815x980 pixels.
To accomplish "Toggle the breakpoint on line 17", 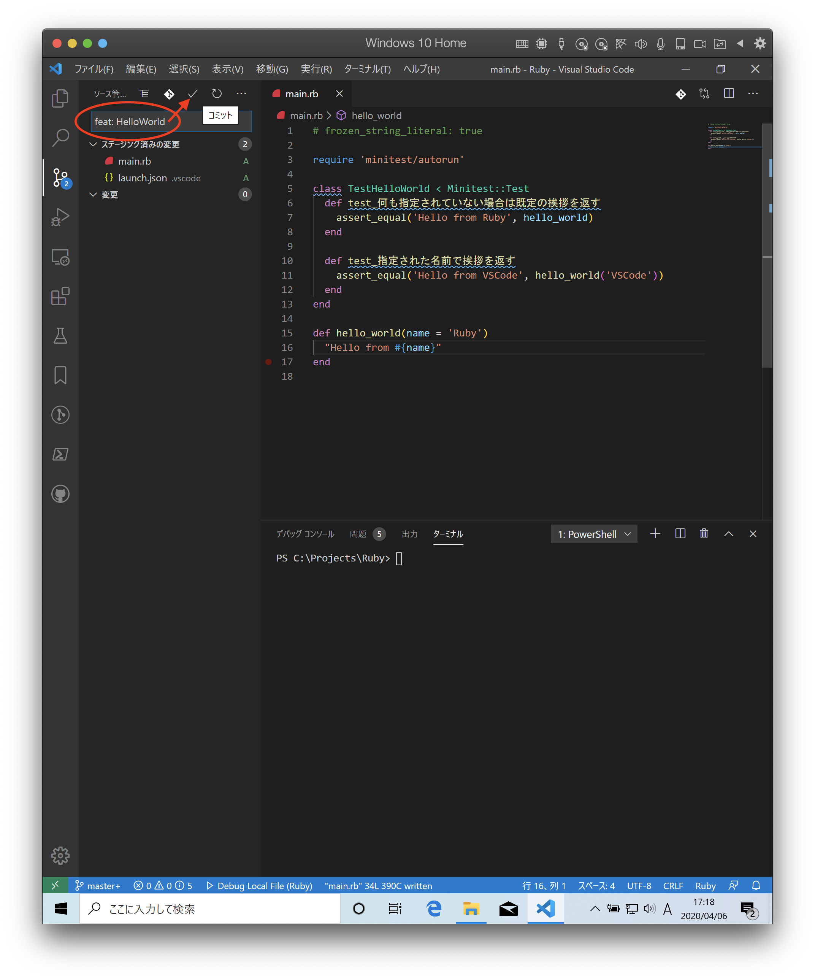I will [x=268, y=362].
